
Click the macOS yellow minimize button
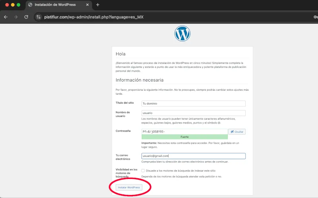[x=13, y=5]
